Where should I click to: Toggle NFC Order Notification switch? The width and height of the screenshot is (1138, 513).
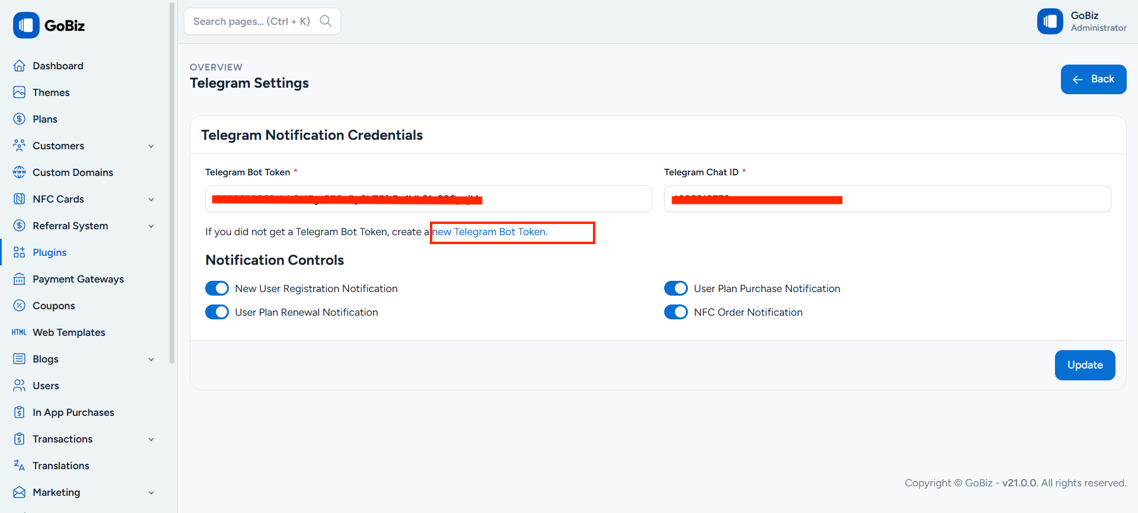[x=676, y=312]
